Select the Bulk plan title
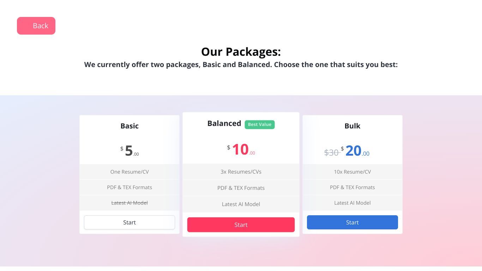This screenshot has height=271, width=482. point(353,126)
